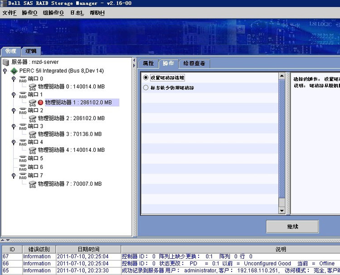Collapse the 端口 2 tree node
Screen dimensions: 340x275
coord(14,111)
